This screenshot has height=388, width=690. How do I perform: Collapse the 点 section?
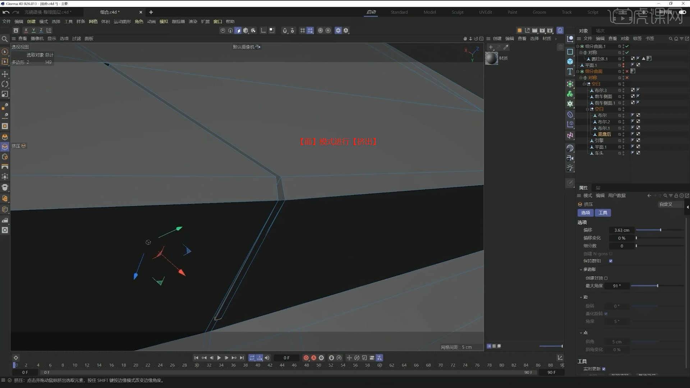[581, 333]
